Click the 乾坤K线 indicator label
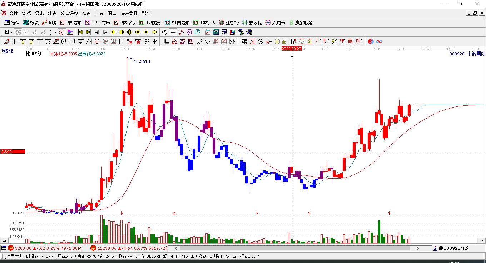This screenshot has width=486, height=263. [x=34, y=54]
